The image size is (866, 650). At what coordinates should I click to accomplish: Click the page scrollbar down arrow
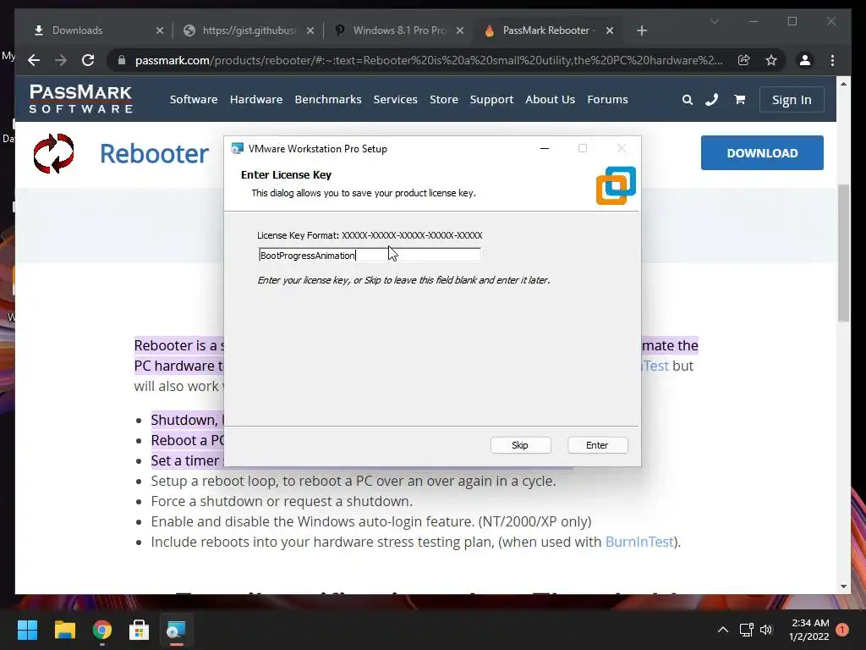843,587
